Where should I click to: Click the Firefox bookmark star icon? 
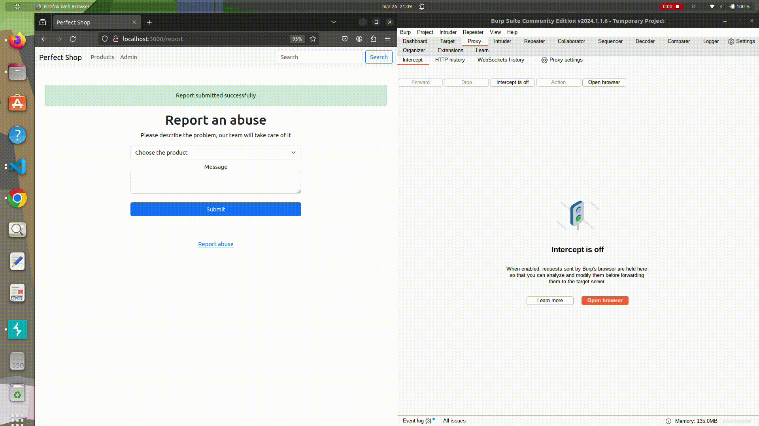point(312,39)
